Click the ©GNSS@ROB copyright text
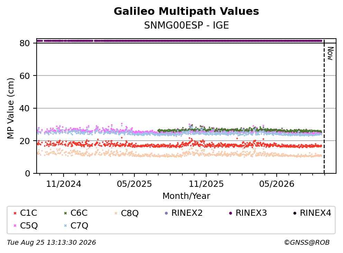 [307, 242]
